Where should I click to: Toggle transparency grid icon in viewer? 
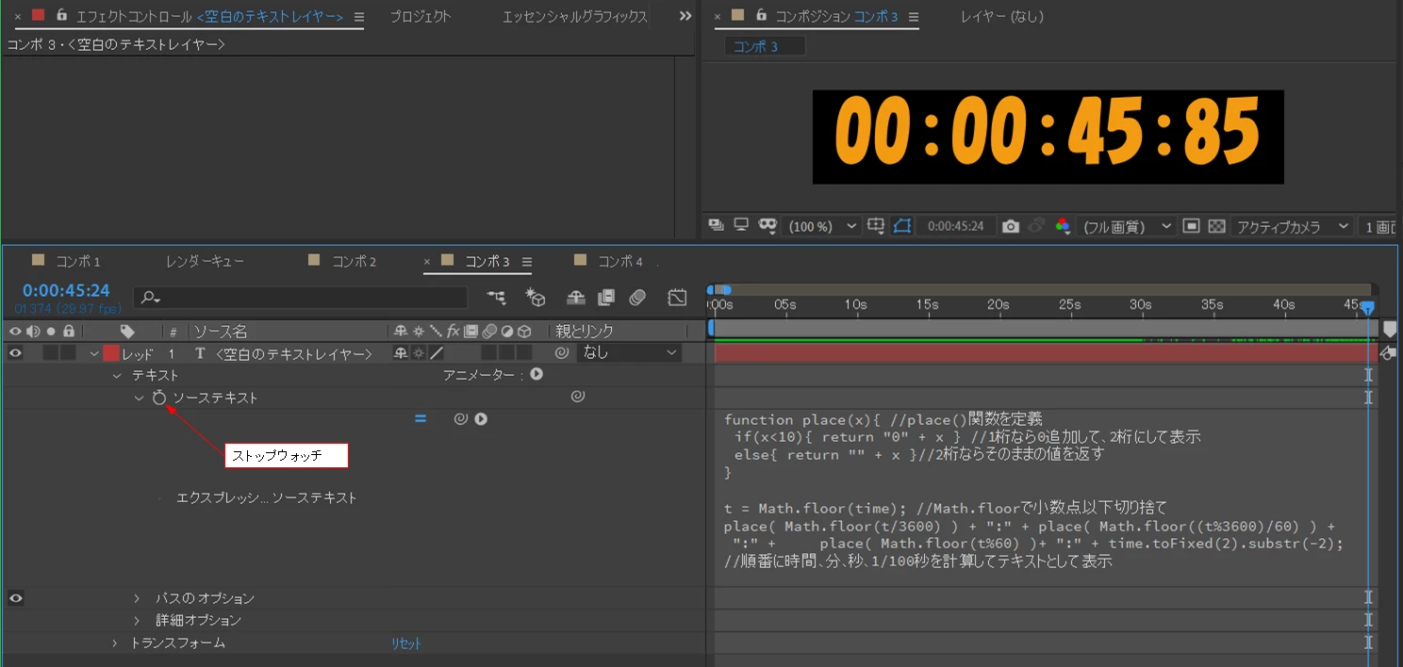1216,226
